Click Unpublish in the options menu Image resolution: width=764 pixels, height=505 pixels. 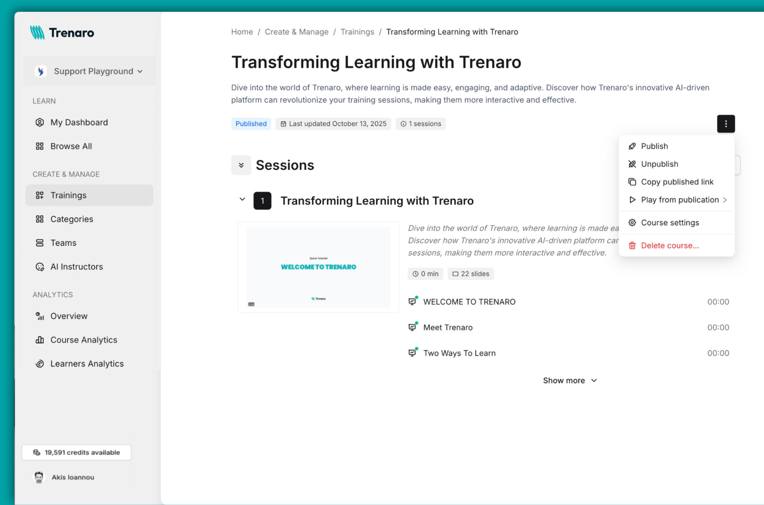[x=659, y=164]
